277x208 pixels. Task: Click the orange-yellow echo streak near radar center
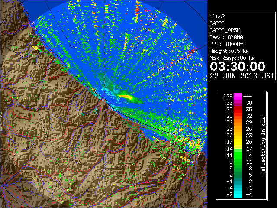click(125, 97)
